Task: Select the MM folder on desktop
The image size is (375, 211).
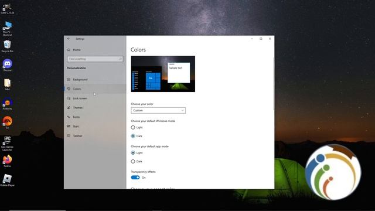Action: (x=7, y=84)
